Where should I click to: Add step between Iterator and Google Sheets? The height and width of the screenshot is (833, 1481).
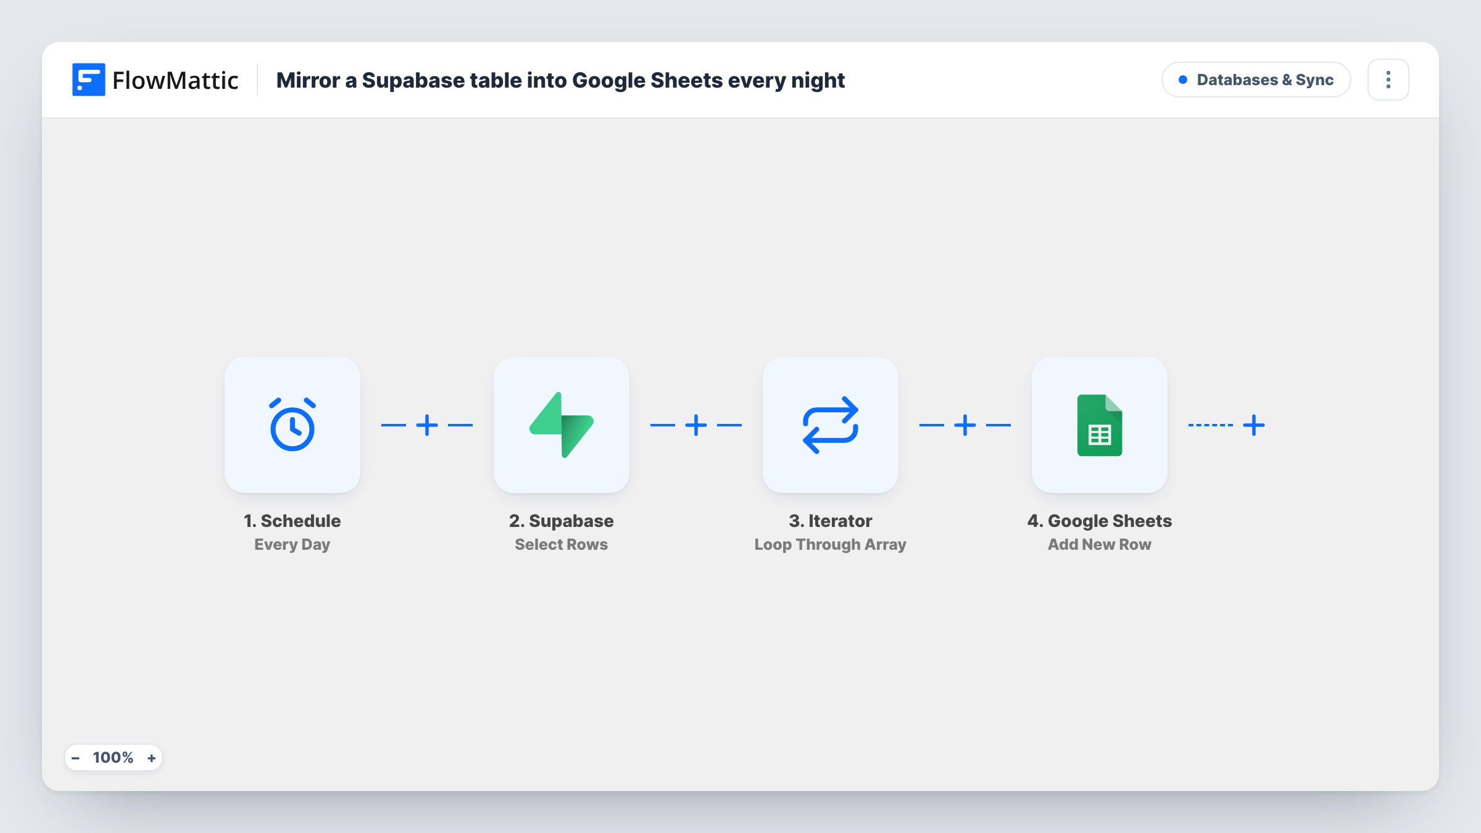tap(965, 425)
